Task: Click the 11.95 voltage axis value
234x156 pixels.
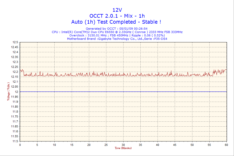Action: [15, 97]
